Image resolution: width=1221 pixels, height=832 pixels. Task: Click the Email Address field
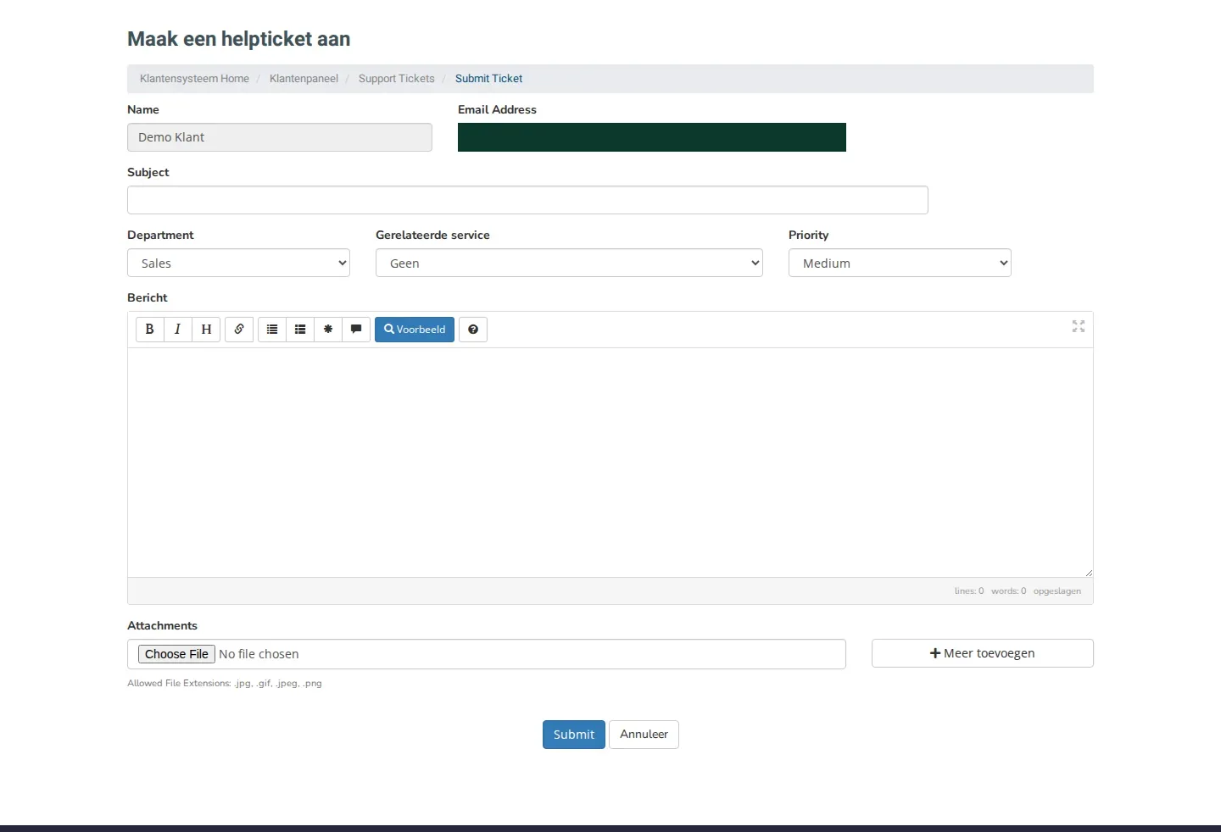652,137
